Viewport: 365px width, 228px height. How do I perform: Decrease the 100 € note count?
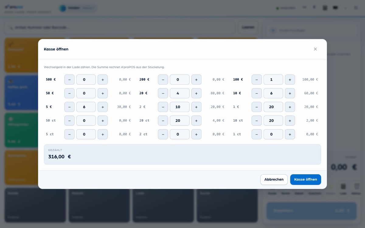pos(257,80)
